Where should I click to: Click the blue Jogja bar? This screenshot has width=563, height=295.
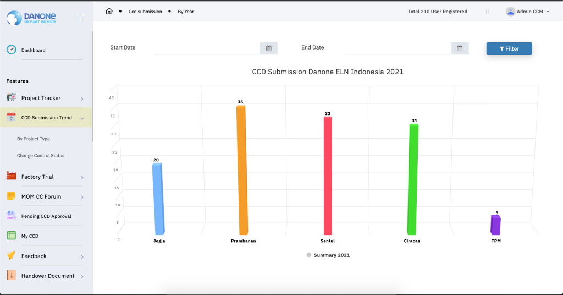click(x=158, y=199)
